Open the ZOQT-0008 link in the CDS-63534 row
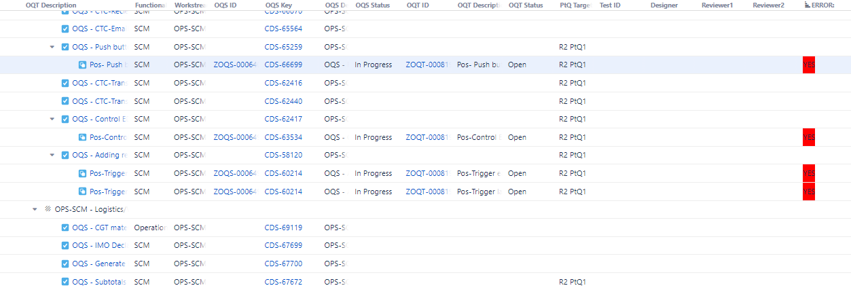851x290 pixels. (x=427, y=137)
